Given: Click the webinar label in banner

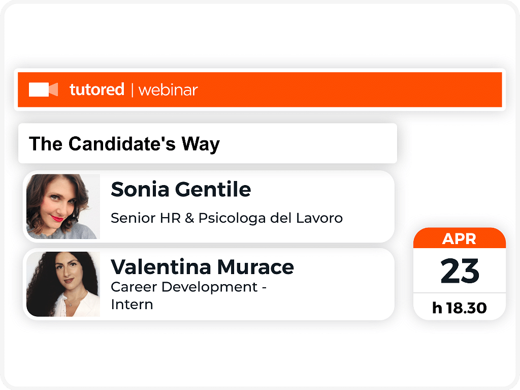Looking at the screenshot, I should coord(168,91).
